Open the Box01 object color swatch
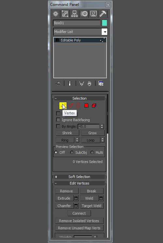Viewport: 163px width, 243px height. tap(104, 23)
